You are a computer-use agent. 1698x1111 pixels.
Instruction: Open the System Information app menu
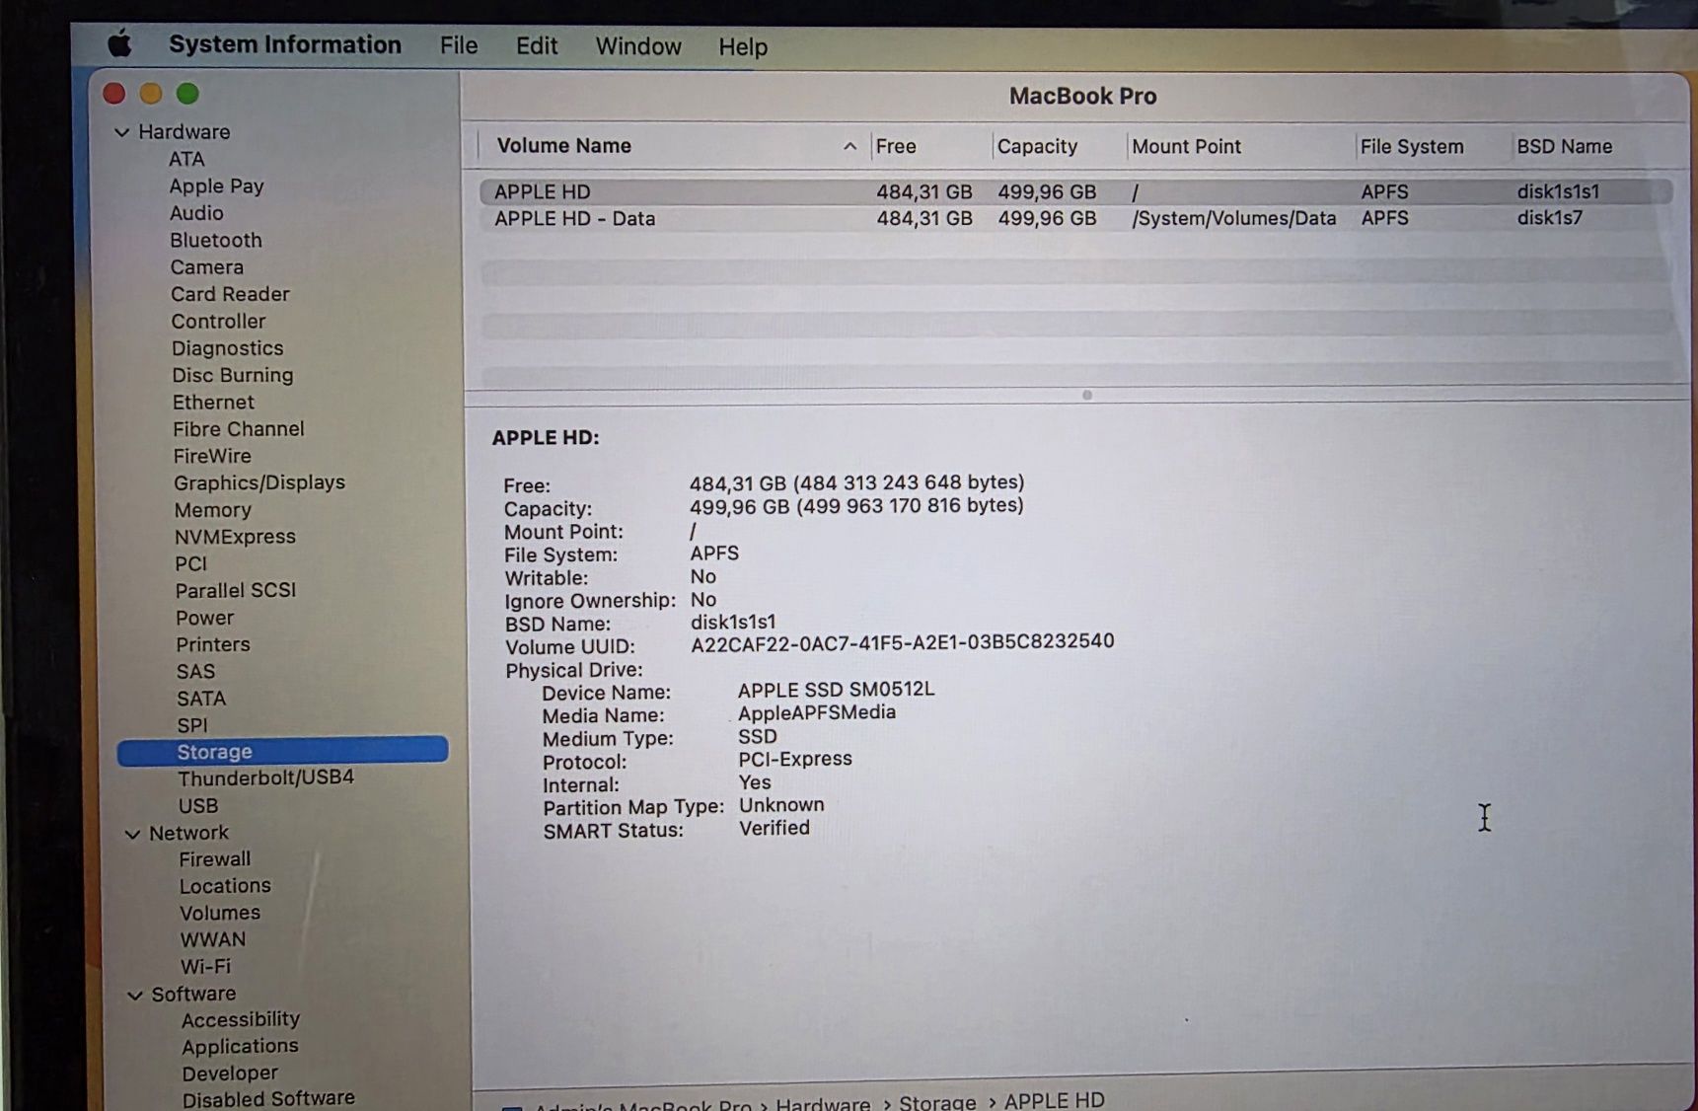(x=285, y=45)
